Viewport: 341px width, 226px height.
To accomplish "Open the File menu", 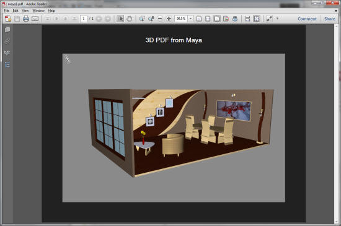I will pyautogui.click(x=7, y=11).
